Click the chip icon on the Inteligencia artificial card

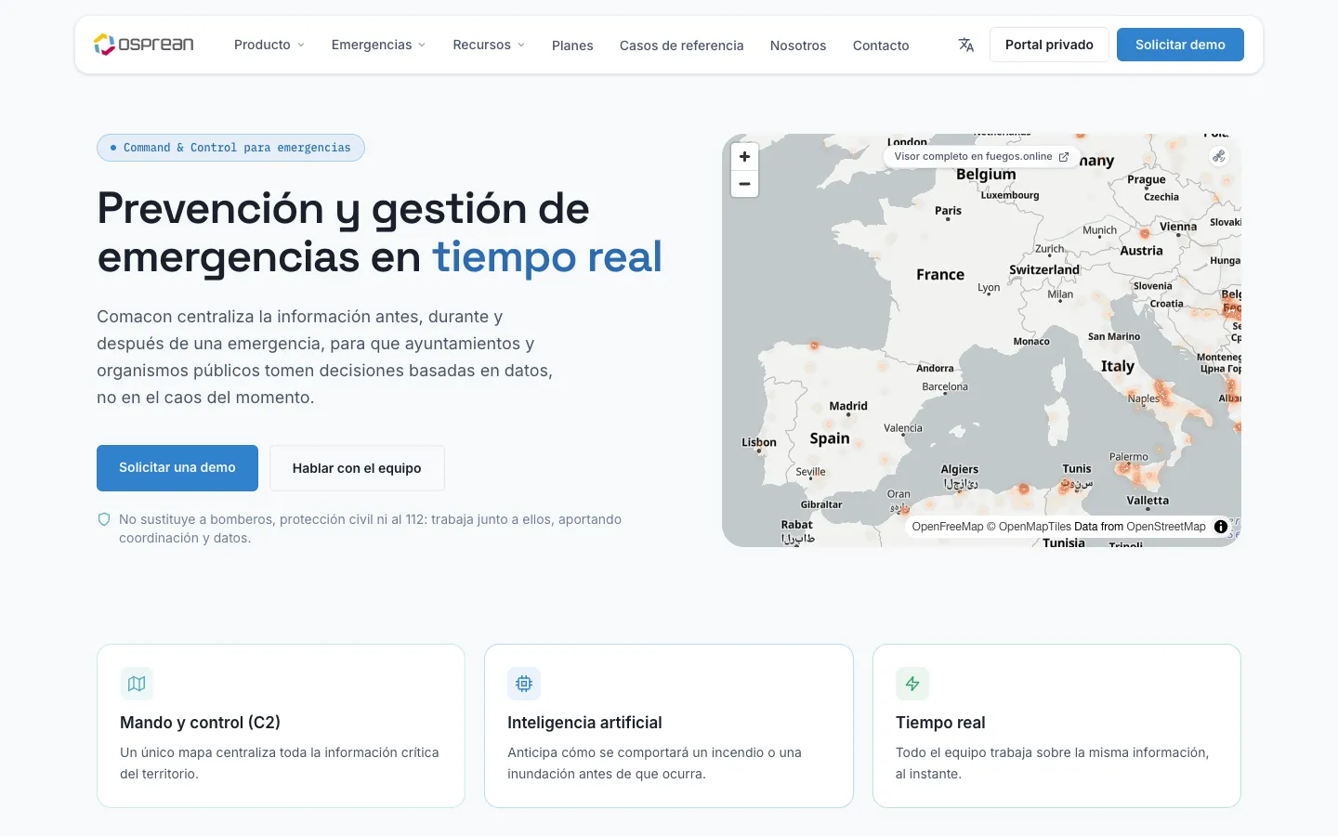pos(524,684)
